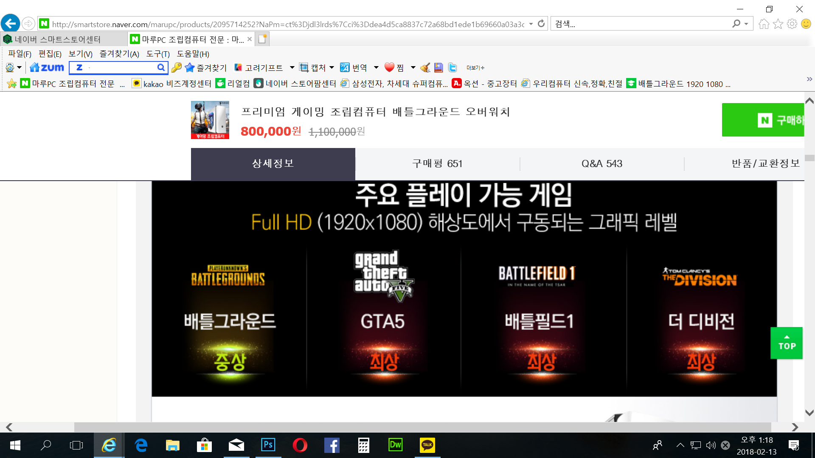
Task: Open the search provider dropdown arrow
Action: [746, 24]
